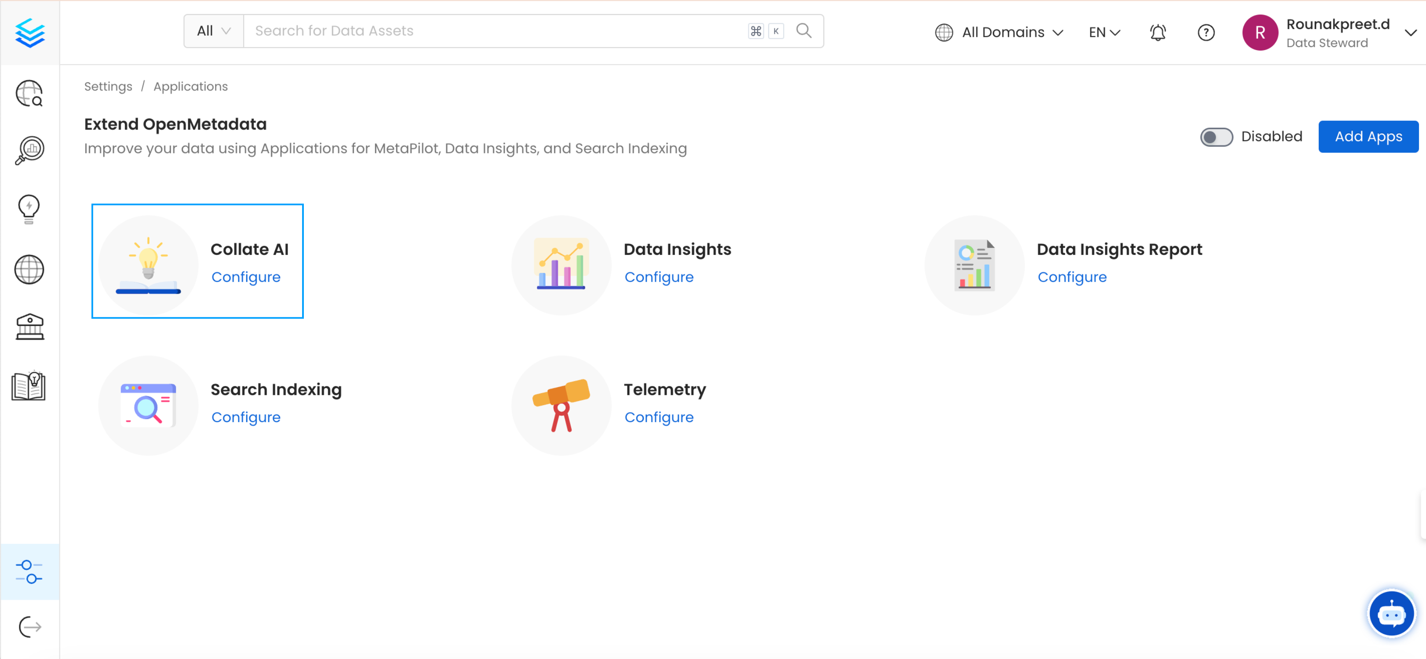This screenshot has width=1426, height=659.
Task: Toggle the Disabled apps switch
Action: tap(1216, 137)
